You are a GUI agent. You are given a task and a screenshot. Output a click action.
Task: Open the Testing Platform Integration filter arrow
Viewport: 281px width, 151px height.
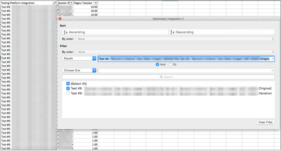55,3
